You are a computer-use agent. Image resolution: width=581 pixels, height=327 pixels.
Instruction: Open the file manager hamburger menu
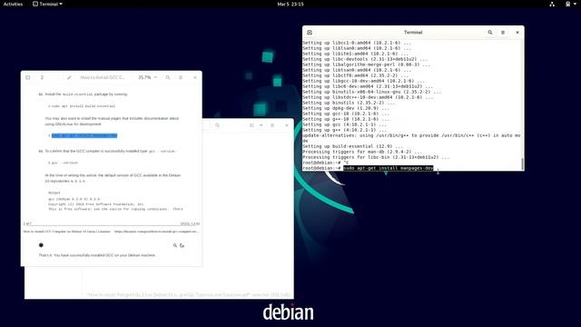point(272,125)
